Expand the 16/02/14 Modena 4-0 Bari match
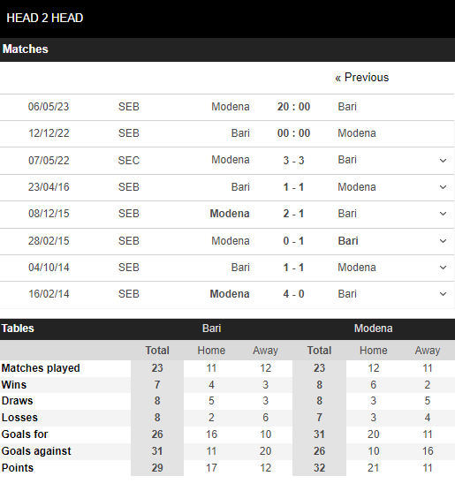Image resolution: width=455 pixels, height=491 pixels. [443, 294]
